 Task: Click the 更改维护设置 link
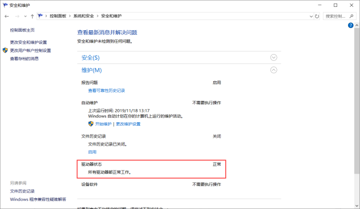pos(128,124)
